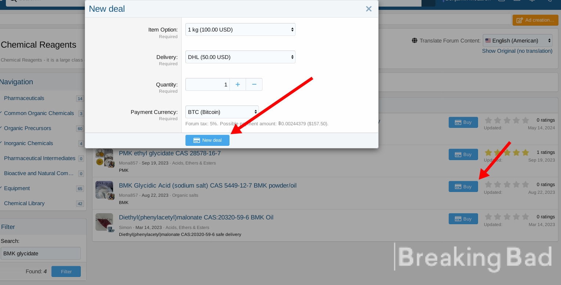Open PMK ethyl glycidate CAS 28578-16-7 listing
Image resolution: width=561 pixels, height=285 pixels.
tap(170, 153)
